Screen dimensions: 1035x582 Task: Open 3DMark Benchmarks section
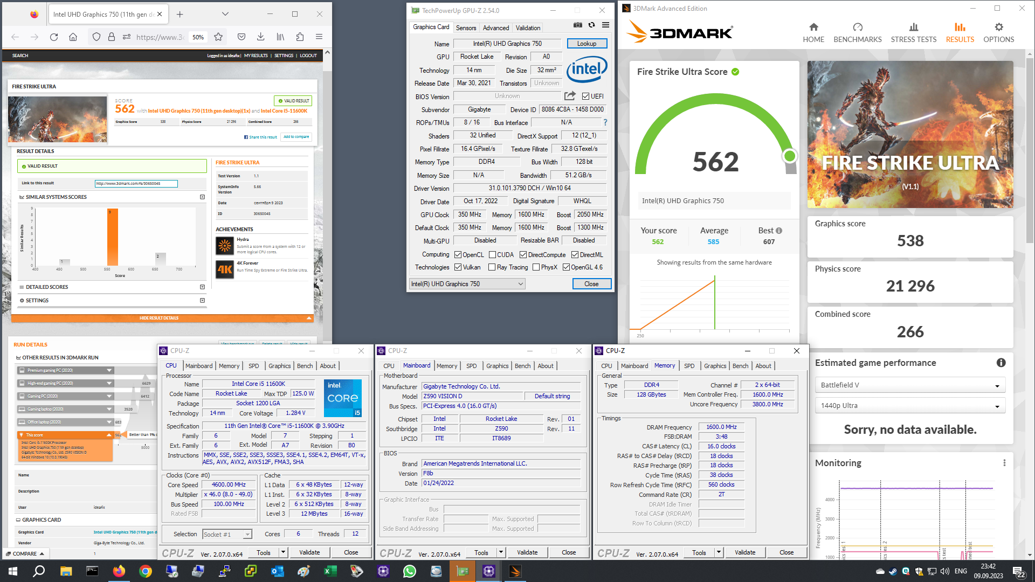858,33
